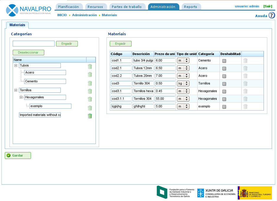Enable Deshabilitado checkbox for cod1.1

(224, 61)
